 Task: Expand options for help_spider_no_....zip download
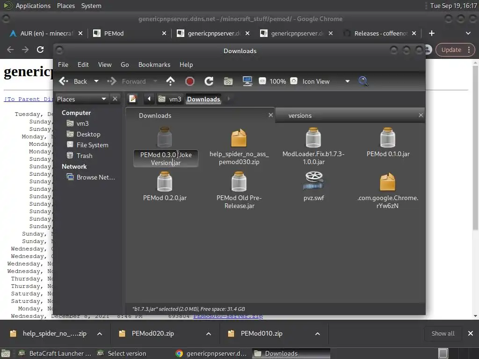(x=100, y=334)
